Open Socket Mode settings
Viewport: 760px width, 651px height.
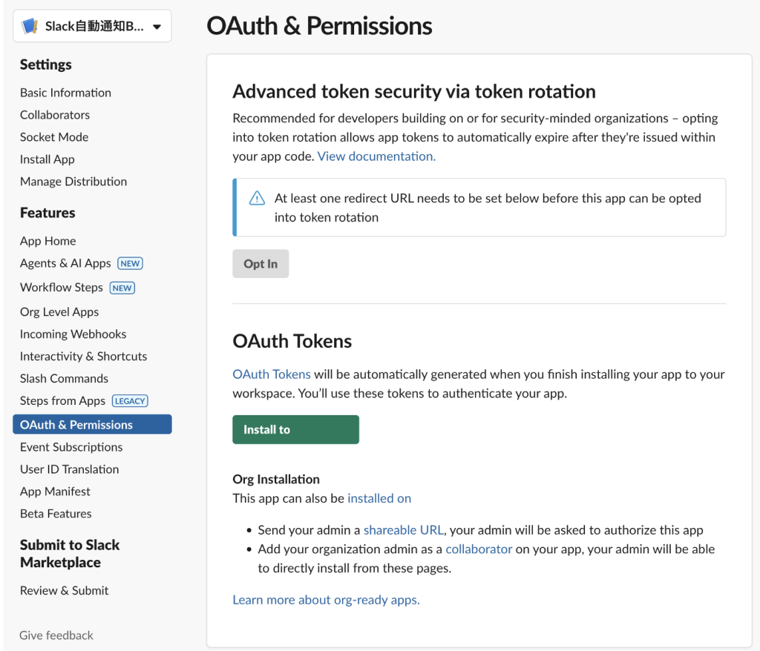(54, 137)
